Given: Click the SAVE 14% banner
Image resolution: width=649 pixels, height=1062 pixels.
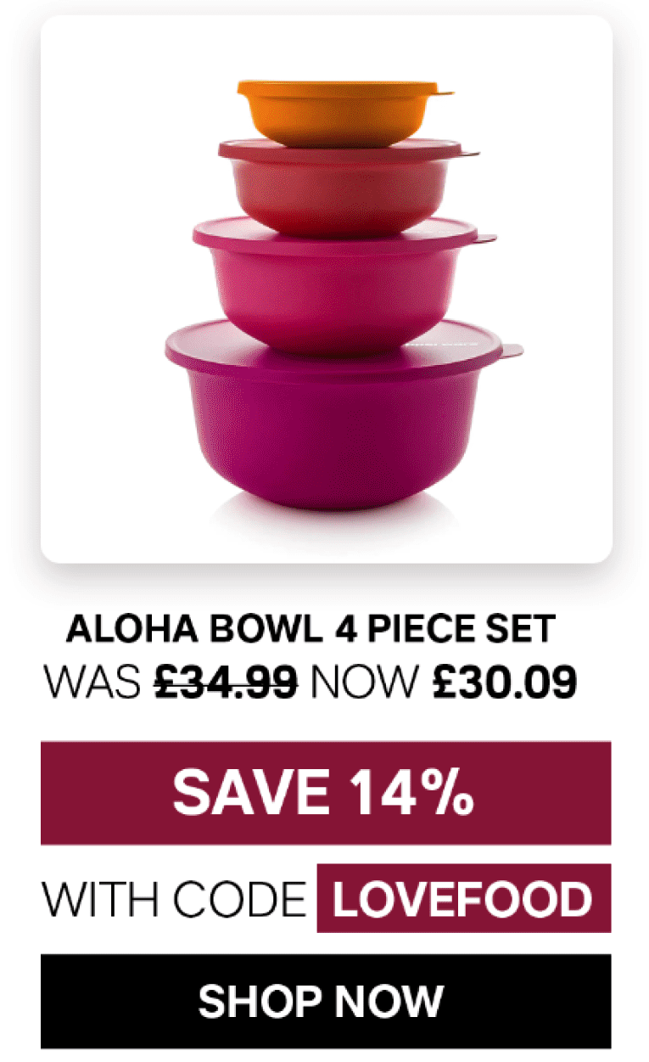Looking at the screenshot, I should (326, 793).
